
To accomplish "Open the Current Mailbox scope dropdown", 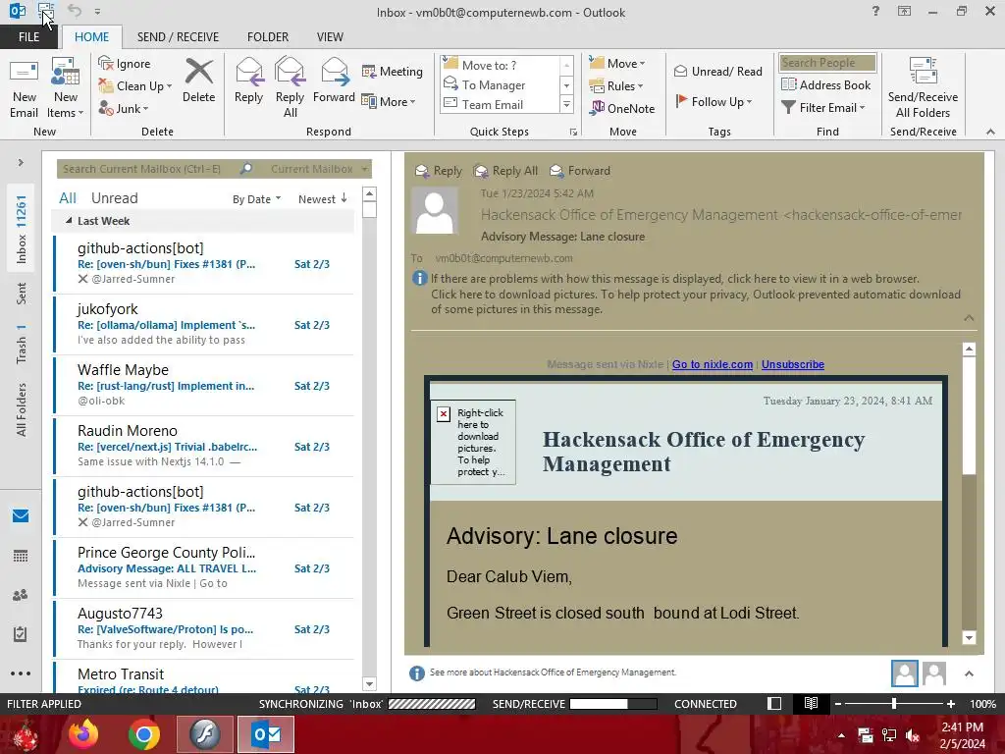I will click(319, 169).
